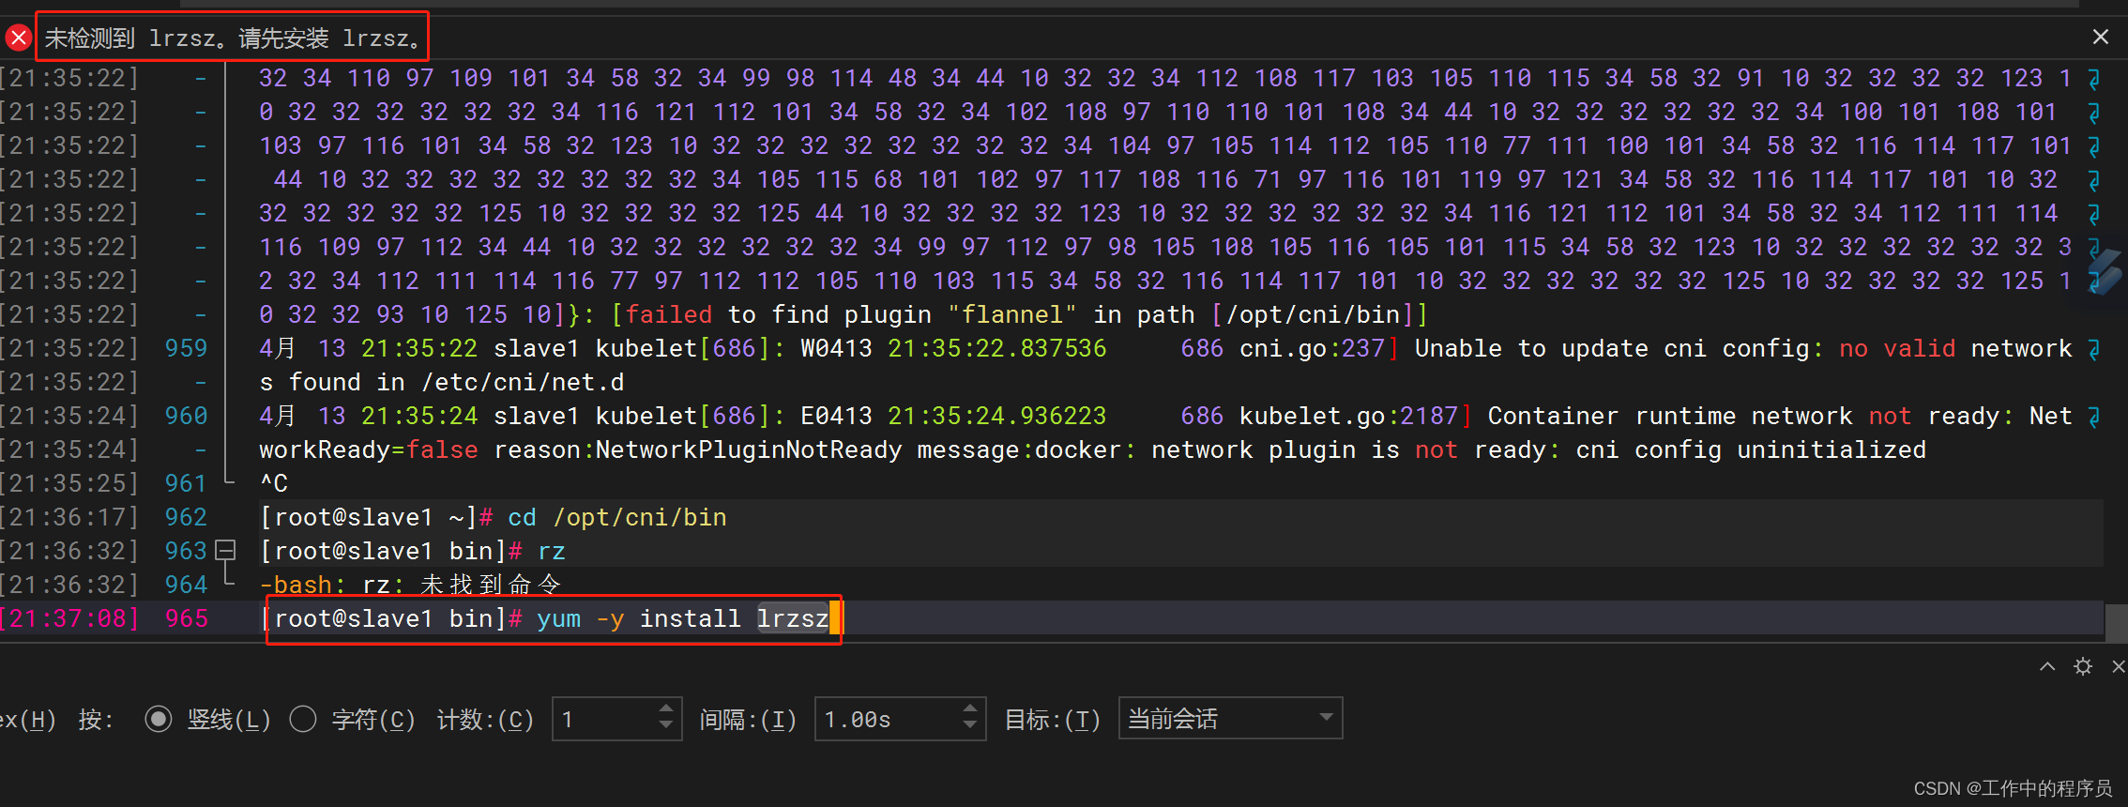Viewport: 2128px width, 807px height.
Task: Click timestamp [21:36:17] in the gutter
Action: click(x=69, y=517)
